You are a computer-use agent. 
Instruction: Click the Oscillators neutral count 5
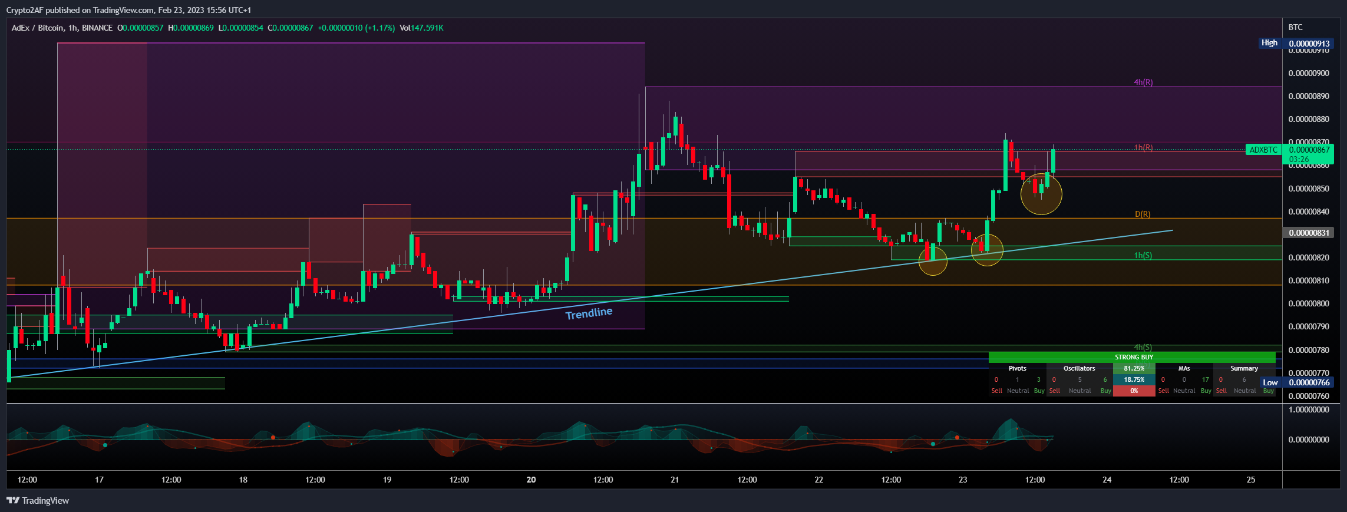click(x=1080, y=379)
